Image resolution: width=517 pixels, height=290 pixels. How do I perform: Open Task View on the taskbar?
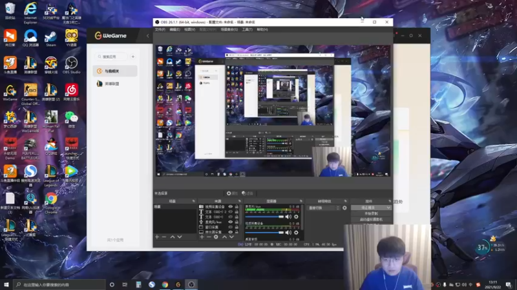click(125, 284)
